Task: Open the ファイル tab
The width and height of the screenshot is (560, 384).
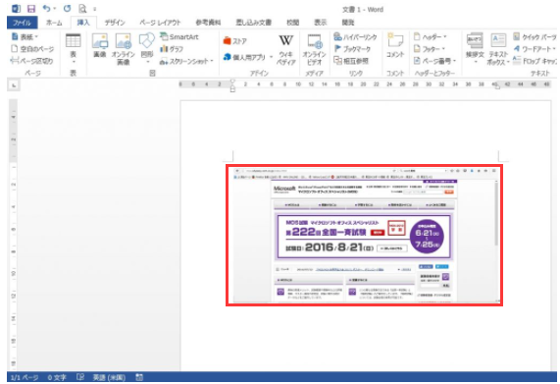Action: 22,23
